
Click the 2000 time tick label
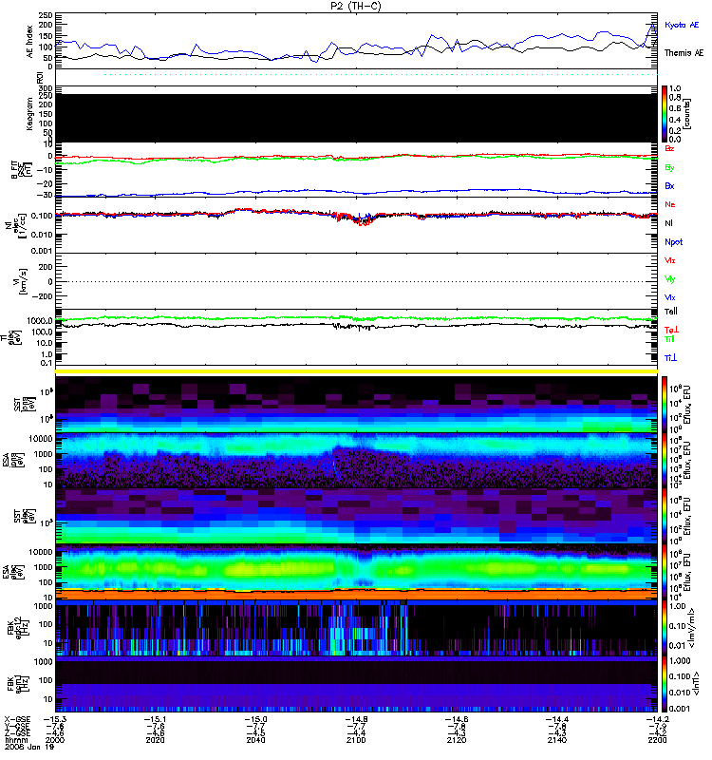coord(55,740)
